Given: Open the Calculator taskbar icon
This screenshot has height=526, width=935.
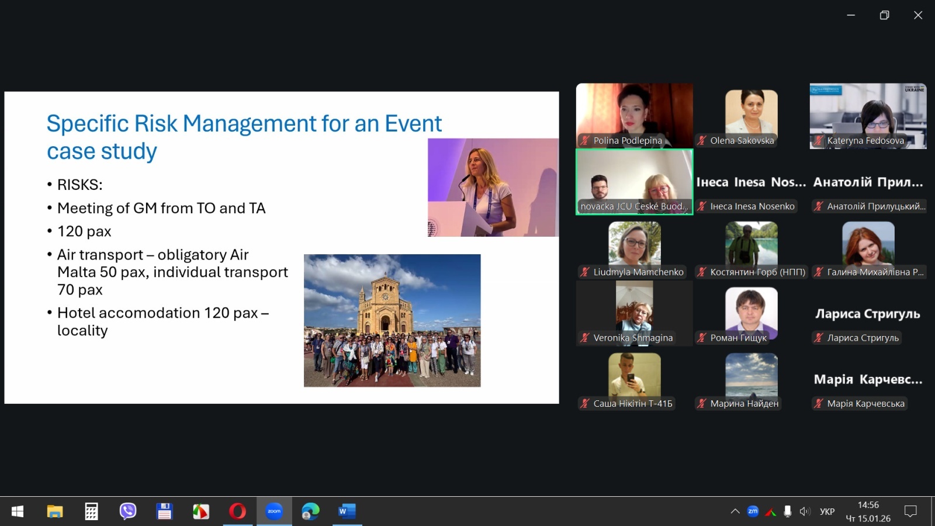Looking at the screenshot, I should tap(91, 511).
